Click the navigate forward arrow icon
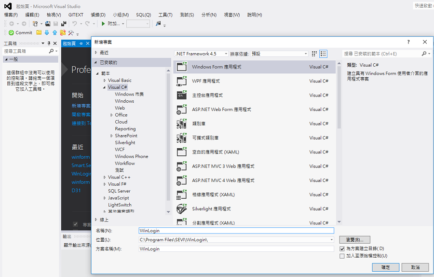Viewport: 434px width, 277px height. [x=24, y=24]
